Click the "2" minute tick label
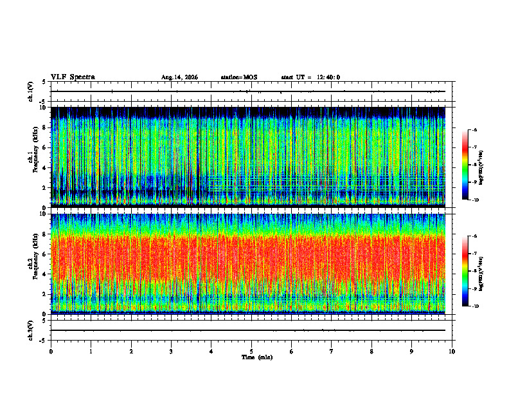The height and width of the screenshot is (394, 509). 131,352
